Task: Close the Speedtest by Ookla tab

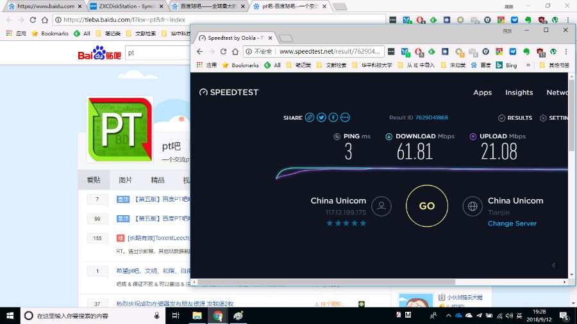Action: (270, 38)
